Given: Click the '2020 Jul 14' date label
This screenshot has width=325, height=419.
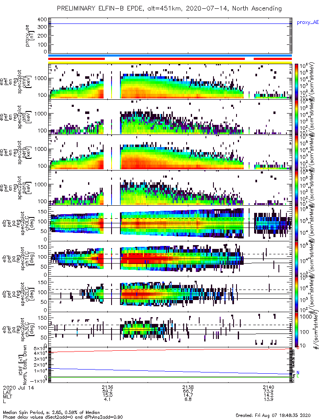Looking at the screenshot, I should click(18, 388).
